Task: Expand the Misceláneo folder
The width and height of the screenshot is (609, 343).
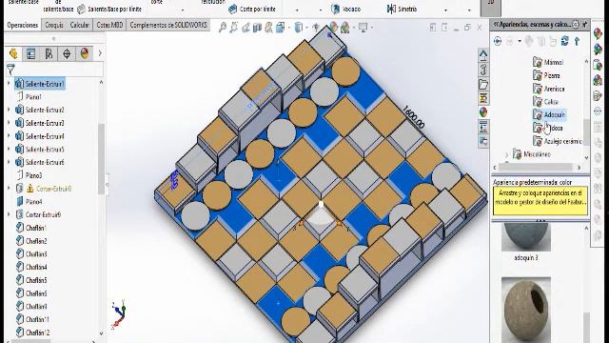Action: point(507,154)
